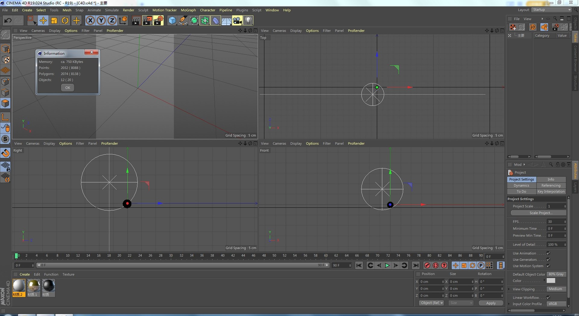This screenshot has height=316, width=579.
Task: Open the Default Object Color dropdown
Action: pos(556,274)
